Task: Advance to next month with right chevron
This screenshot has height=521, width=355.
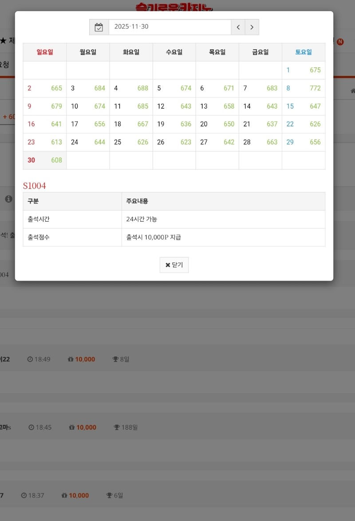Action: pos(252,27)
